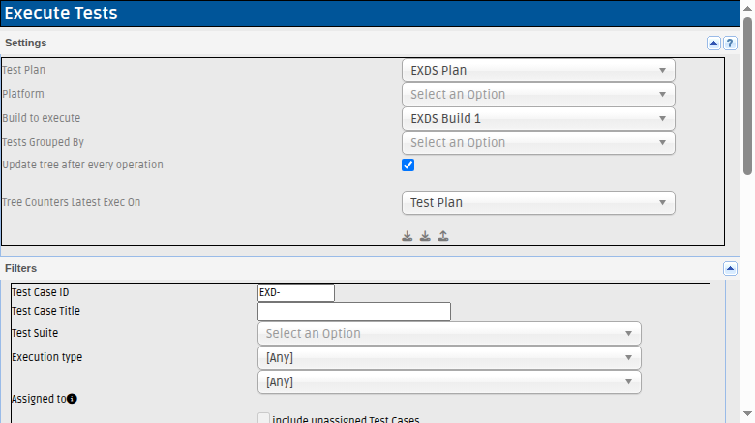The width and height of the screenshot is (755, 423).
Task: Click the Build to execute label
Action: (42, 118)
